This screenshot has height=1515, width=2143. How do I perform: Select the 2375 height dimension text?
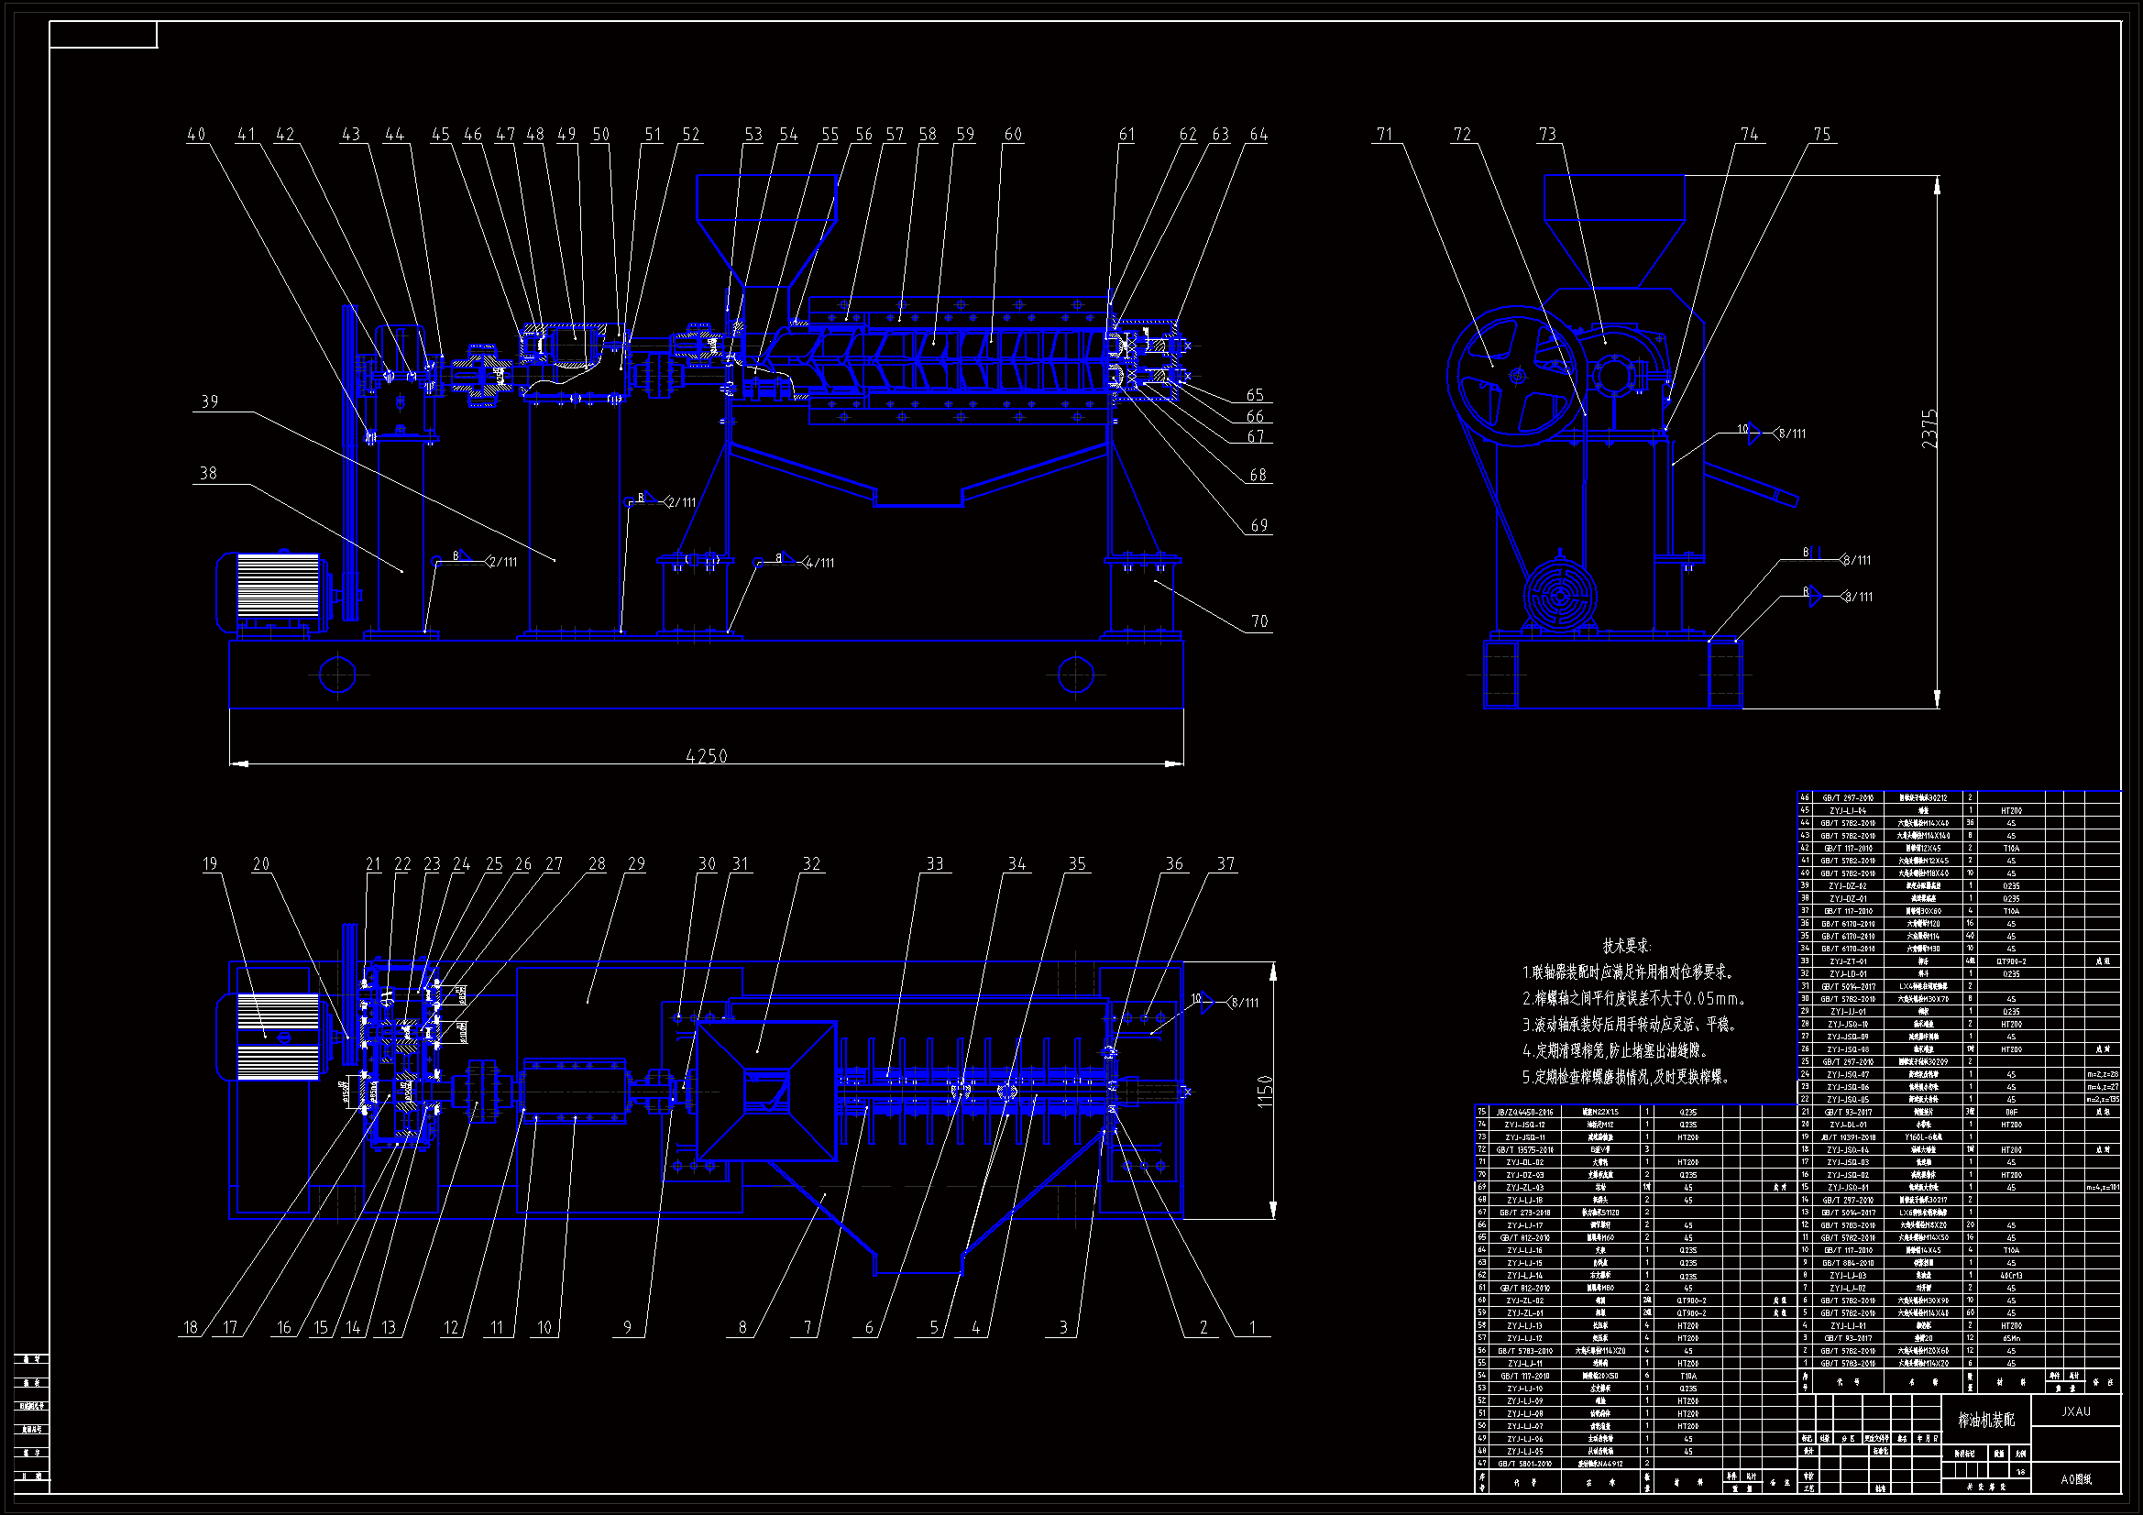1929,428
